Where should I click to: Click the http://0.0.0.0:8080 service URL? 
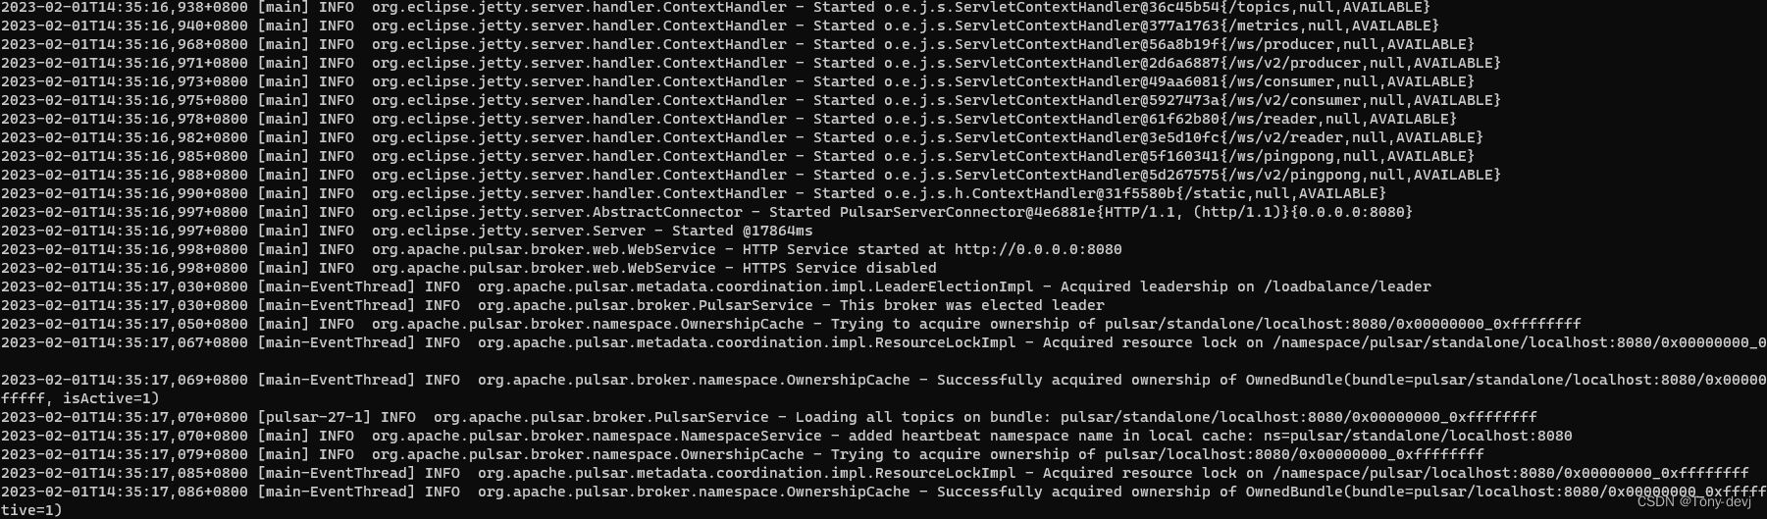(x=1037, y=249)
